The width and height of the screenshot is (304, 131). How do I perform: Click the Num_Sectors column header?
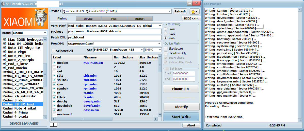[125, 57]
